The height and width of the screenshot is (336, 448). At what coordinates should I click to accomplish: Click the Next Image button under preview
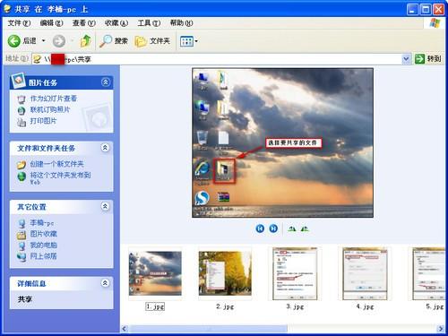click(273, 228)
